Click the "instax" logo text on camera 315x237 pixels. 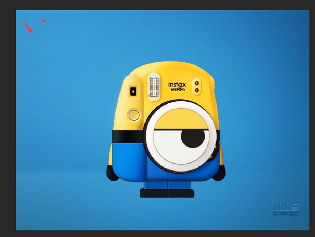(177, 84)
